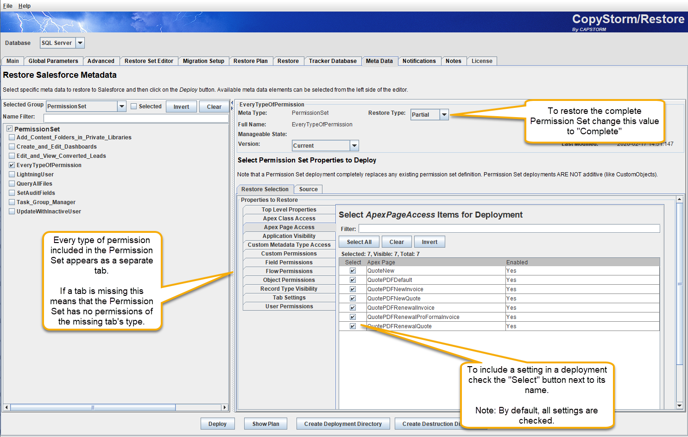Open the Migration Setup tab
This screenshot has height=437, width=688.
point(203,61)
